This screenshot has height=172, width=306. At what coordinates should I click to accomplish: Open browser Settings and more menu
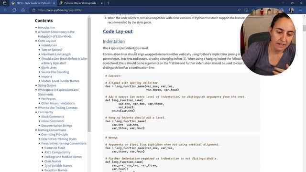tap(300, 10)
